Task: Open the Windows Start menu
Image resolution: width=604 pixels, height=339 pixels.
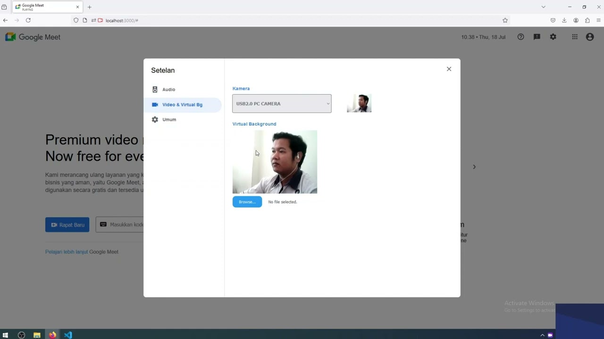Action: (x=5, y=335)
